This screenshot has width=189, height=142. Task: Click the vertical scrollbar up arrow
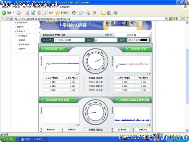[187, 23]
